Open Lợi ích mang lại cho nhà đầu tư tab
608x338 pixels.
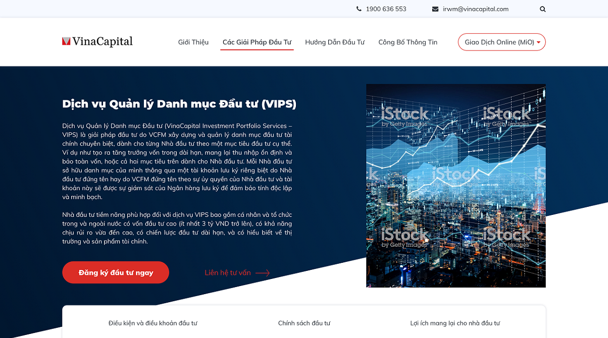click(455, 323)
